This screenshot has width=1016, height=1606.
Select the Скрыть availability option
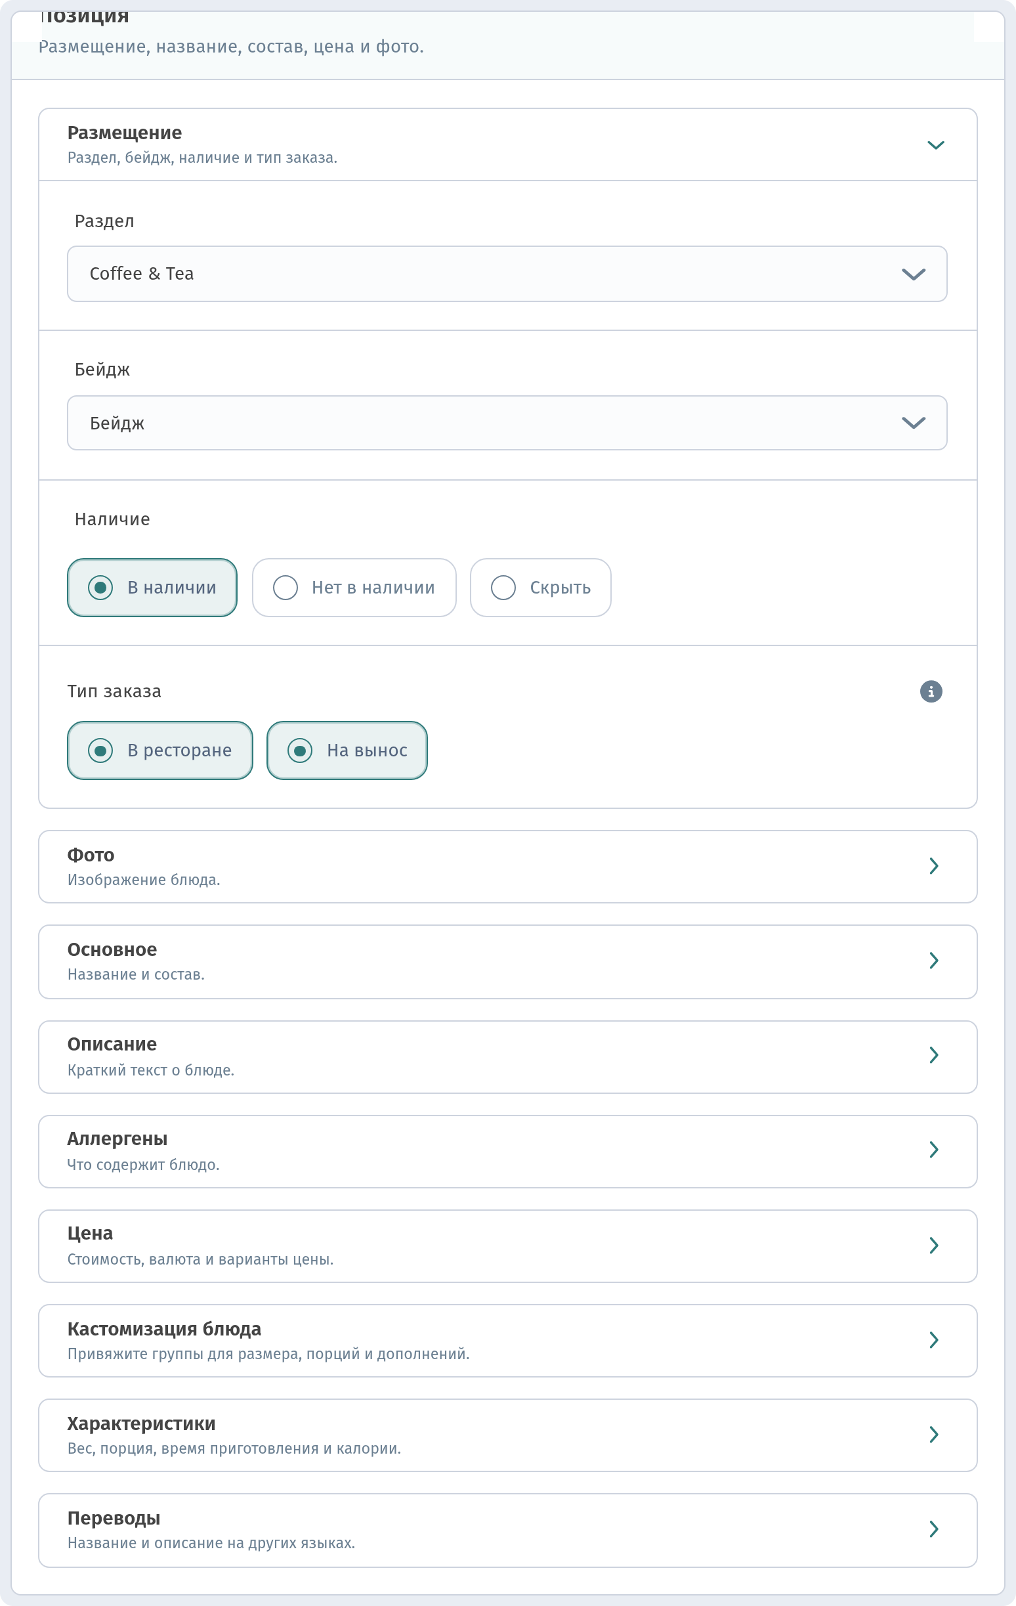pos(541,588)
